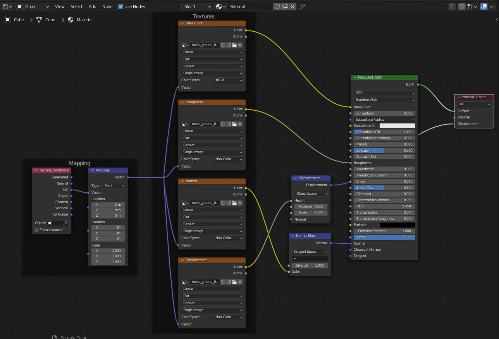Open the Add menu
The height and width of the screenshot is (339, 499).
tap(92, 6)
